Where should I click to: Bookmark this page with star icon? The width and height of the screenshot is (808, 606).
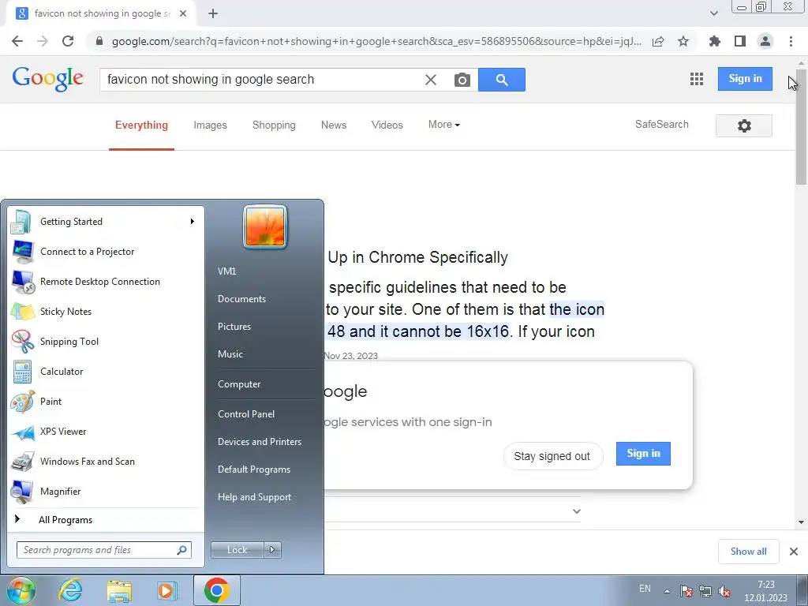click(683, 41)
